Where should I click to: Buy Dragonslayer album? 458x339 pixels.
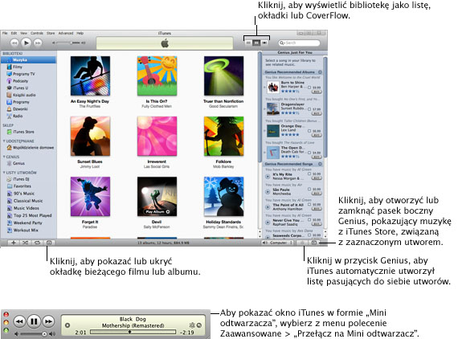(317, 113)
